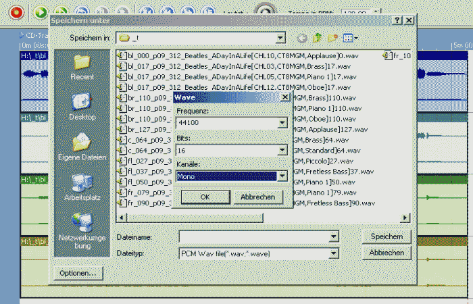Expand the Kanäle dropdown showing Mono

point(282,176)
